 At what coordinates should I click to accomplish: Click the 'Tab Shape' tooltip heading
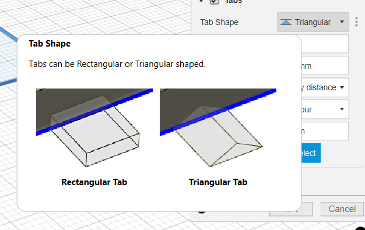[50, 44]
